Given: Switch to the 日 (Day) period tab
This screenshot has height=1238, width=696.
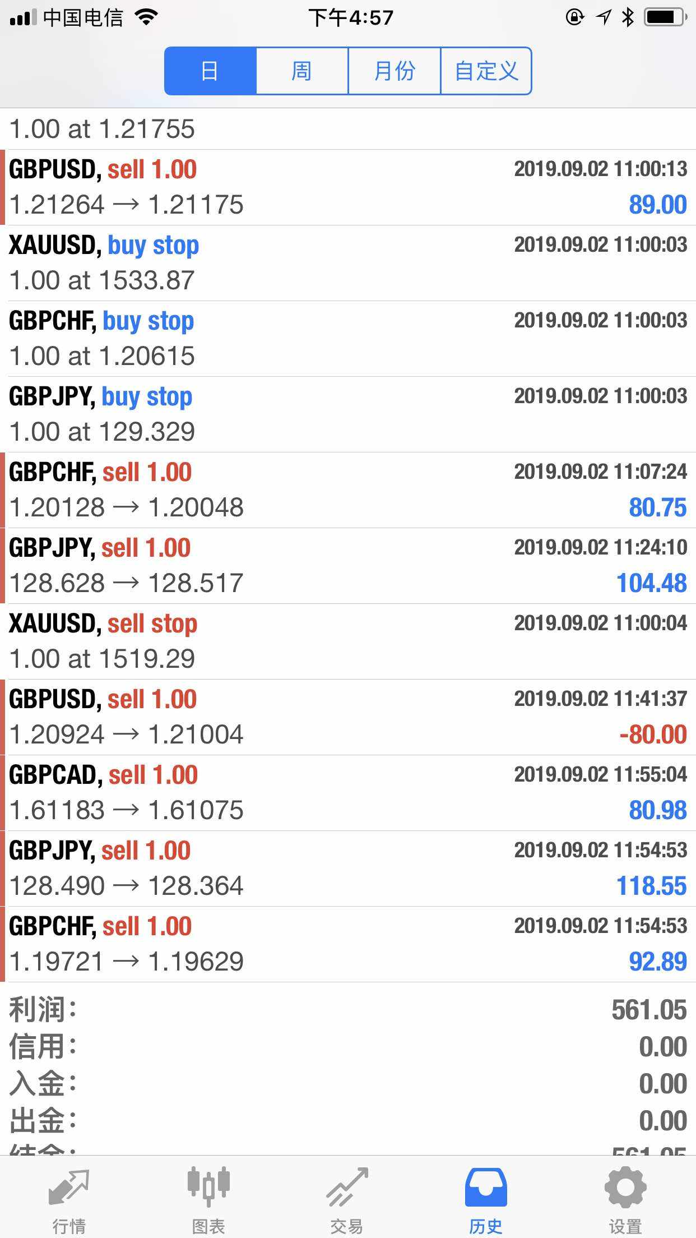Looking at the screenshot, I should coord(210,71).
